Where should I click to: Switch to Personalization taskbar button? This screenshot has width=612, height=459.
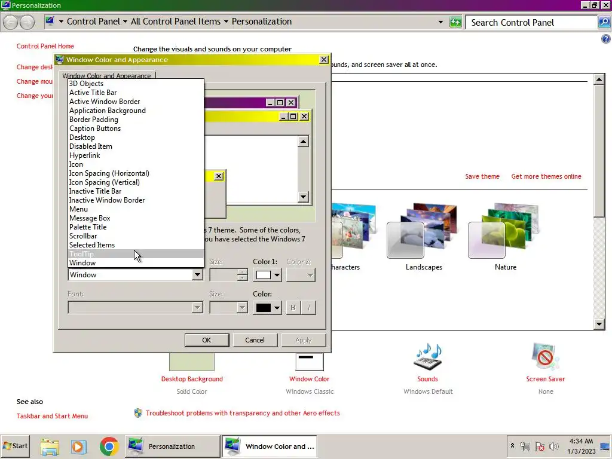pos(173,446)
